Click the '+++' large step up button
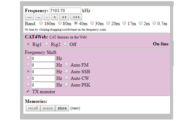 (x=76, y=17)
